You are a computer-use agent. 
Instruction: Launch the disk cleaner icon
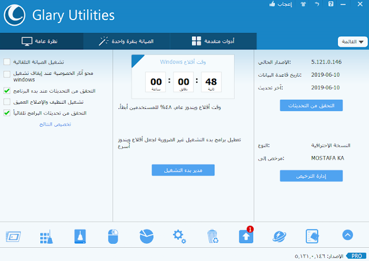coord(80,237)
